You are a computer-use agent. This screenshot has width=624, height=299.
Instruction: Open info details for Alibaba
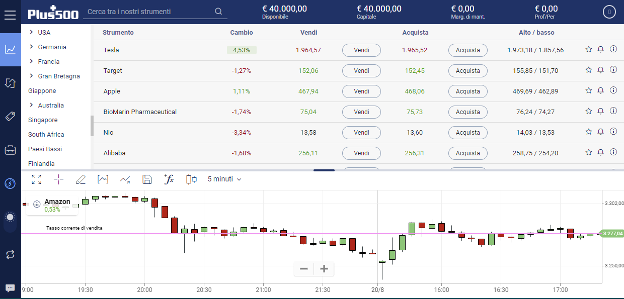[x=613, y=152]
